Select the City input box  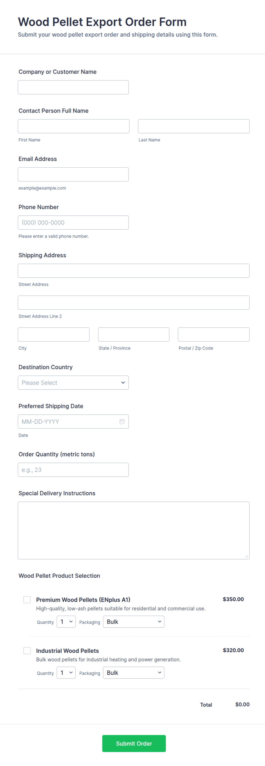tap(54, 334)
